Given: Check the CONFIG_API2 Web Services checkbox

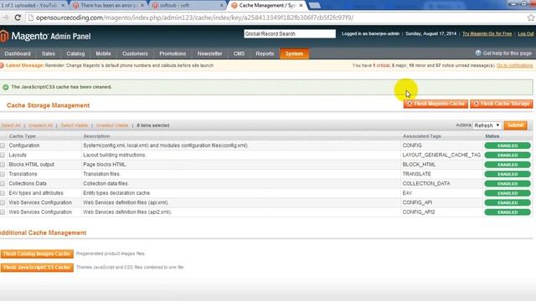Looking at the screenshot, I should pos(3,212).
